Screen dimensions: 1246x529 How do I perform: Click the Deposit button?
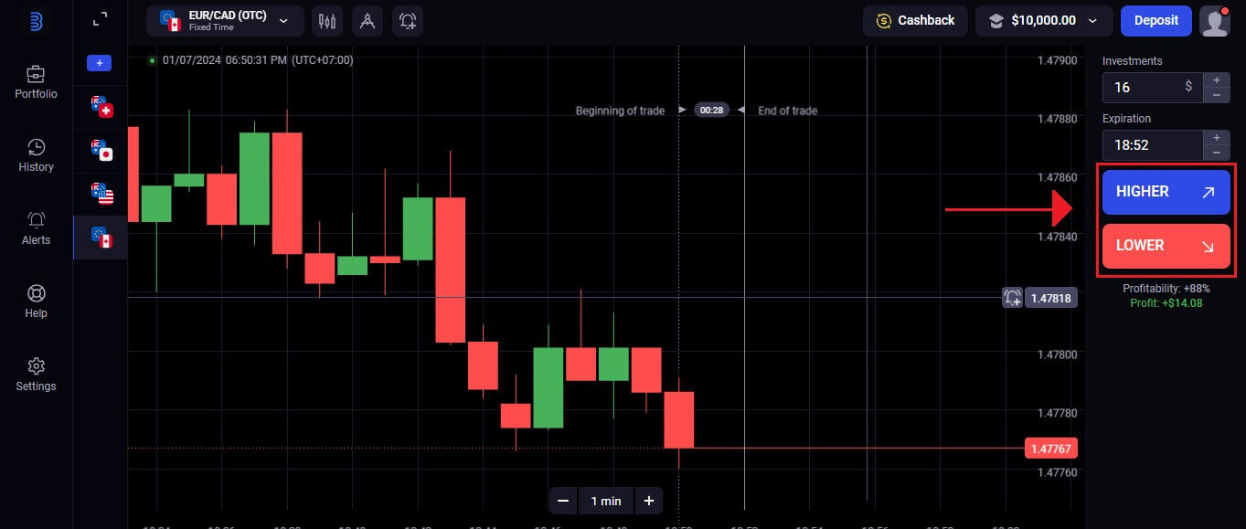1156,21
